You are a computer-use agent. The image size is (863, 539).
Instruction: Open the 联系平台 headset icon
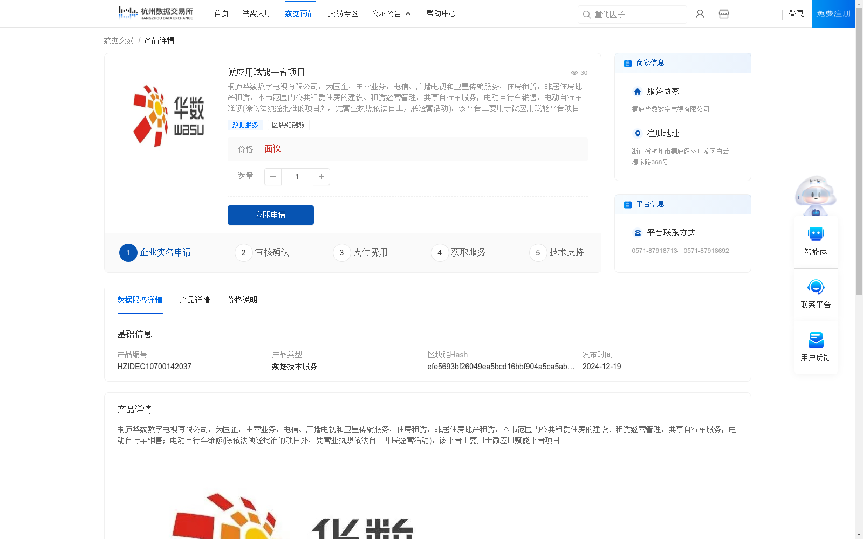pyautogui.click(x=816, y=287)
